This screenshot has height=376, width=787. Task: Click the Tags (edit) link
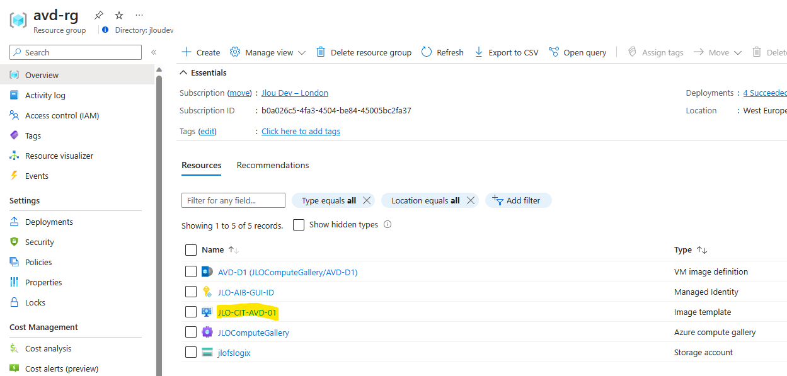coord(207,131)
